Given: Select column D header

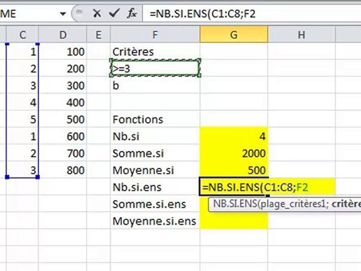Looking at the screenshot, I should click(x=63, y=35).
